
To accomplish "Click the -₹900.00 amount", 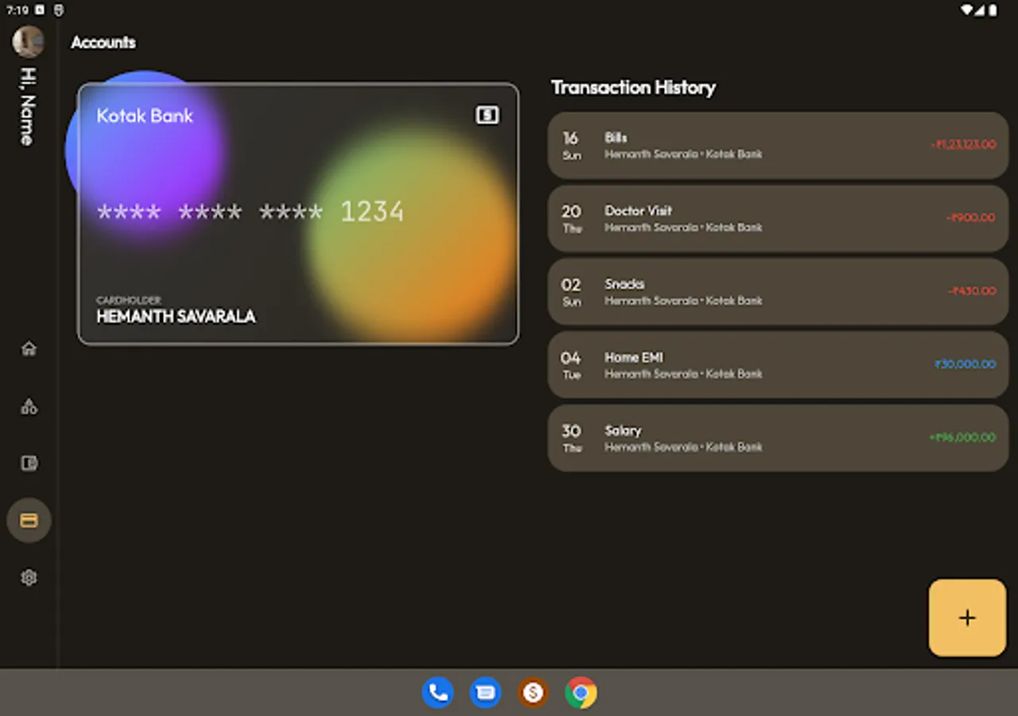I will (970, 218).
